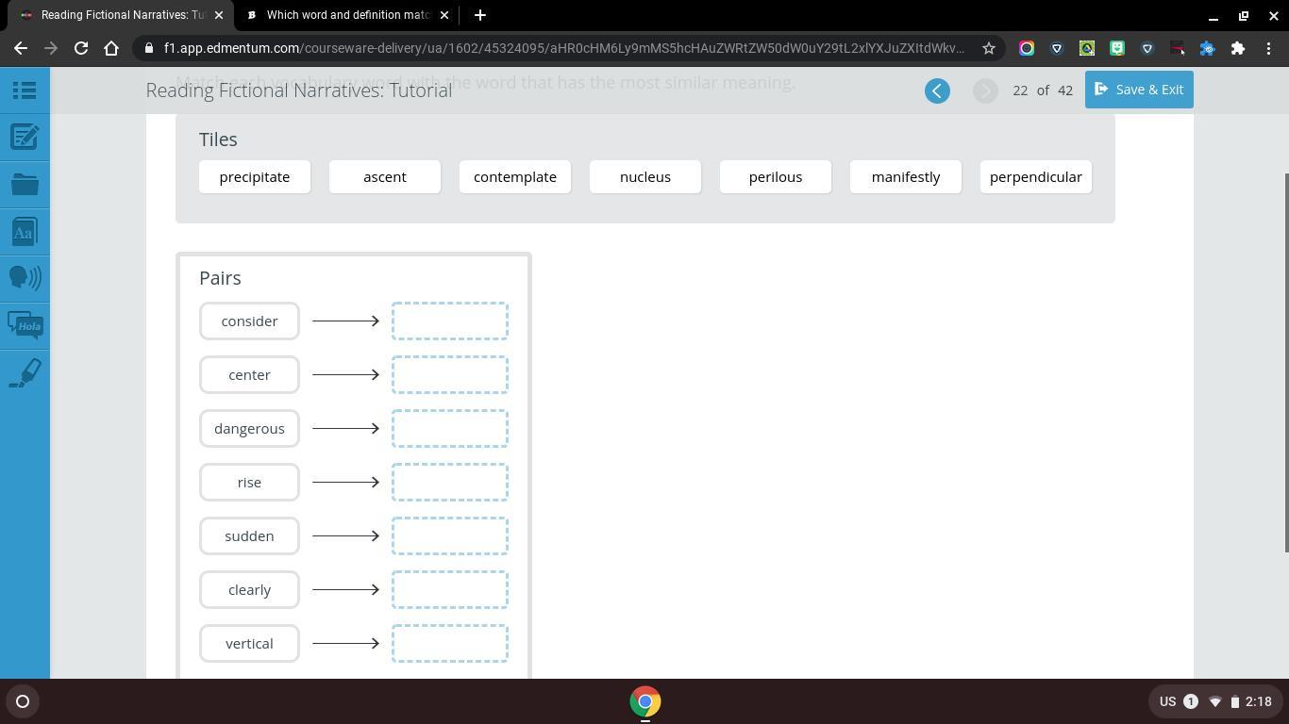
Task: Select the 'contemplate' tile
Action: [x=515, y=177]
